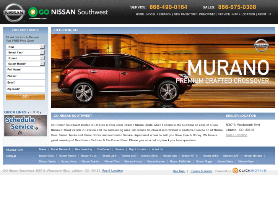Open the New vehicle condition dropdown

[25, 47]
